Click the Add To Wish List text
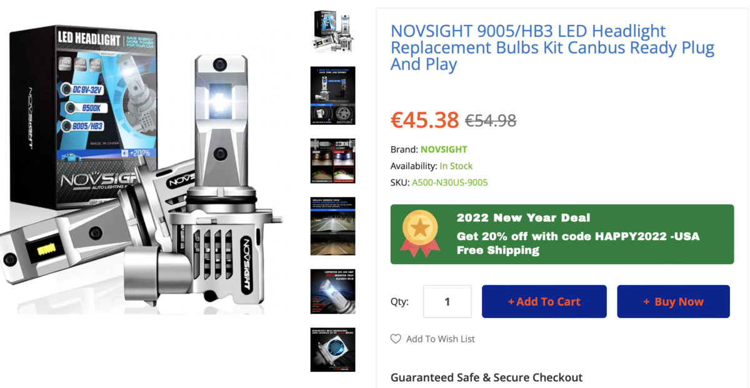The image size is (750, 388). pyautogui.click(x=441, y=339)
